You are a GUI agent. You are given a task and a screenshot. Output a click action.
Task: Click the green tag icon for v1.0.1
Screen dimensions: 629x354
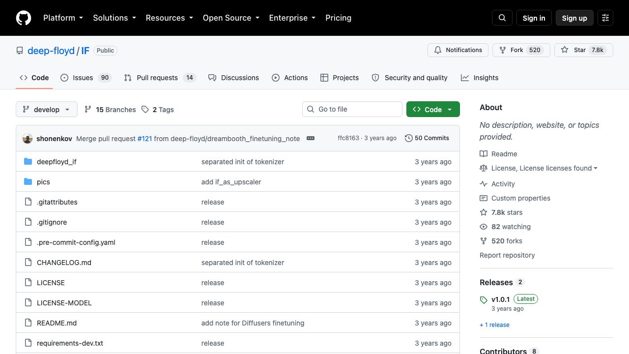[x=484, y=300]
